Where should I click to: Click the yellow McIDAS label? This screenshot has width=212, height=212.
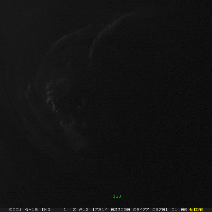pyautogui.click(x=196, y=210)
